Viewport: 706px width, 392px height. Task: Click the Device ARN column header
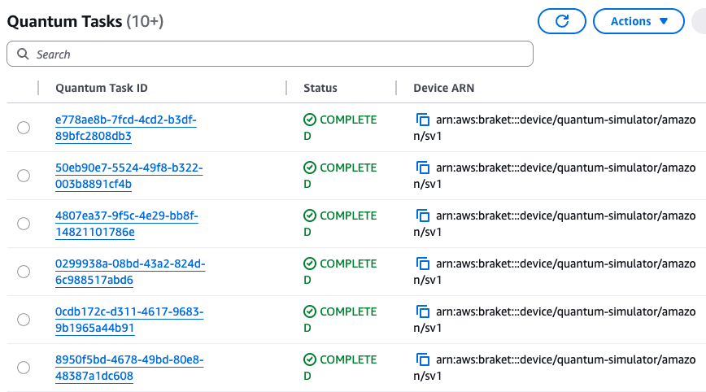click(x=443, y=88)
